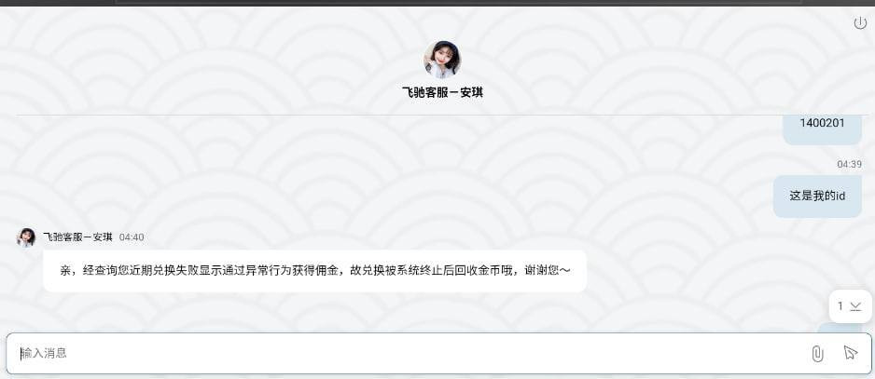The width and height of the screenshot is (875, 379).
Task: Click the header title 飞驰客服－安琪
Action: (x=442, y=92)
